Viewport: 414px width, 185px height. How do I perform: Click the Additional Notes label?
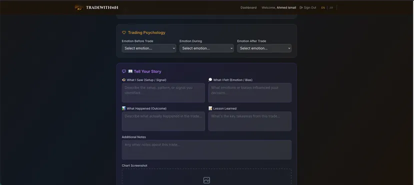(x=133, y=137)
